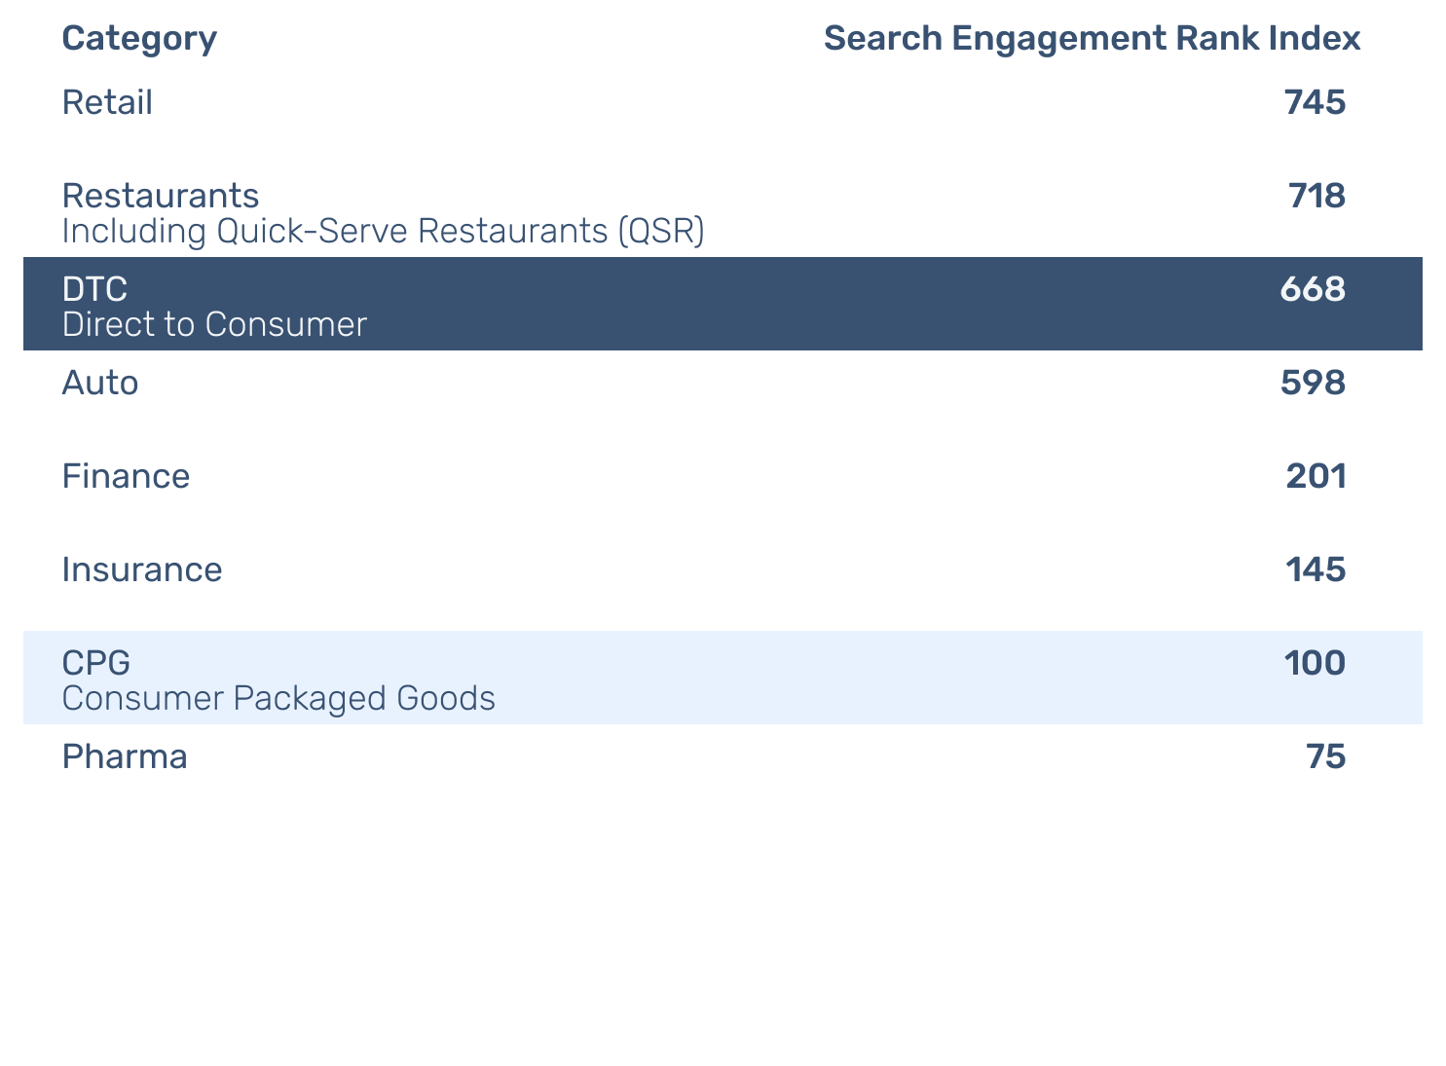
Task: Click DTC's value 668
Action: 1313,289
